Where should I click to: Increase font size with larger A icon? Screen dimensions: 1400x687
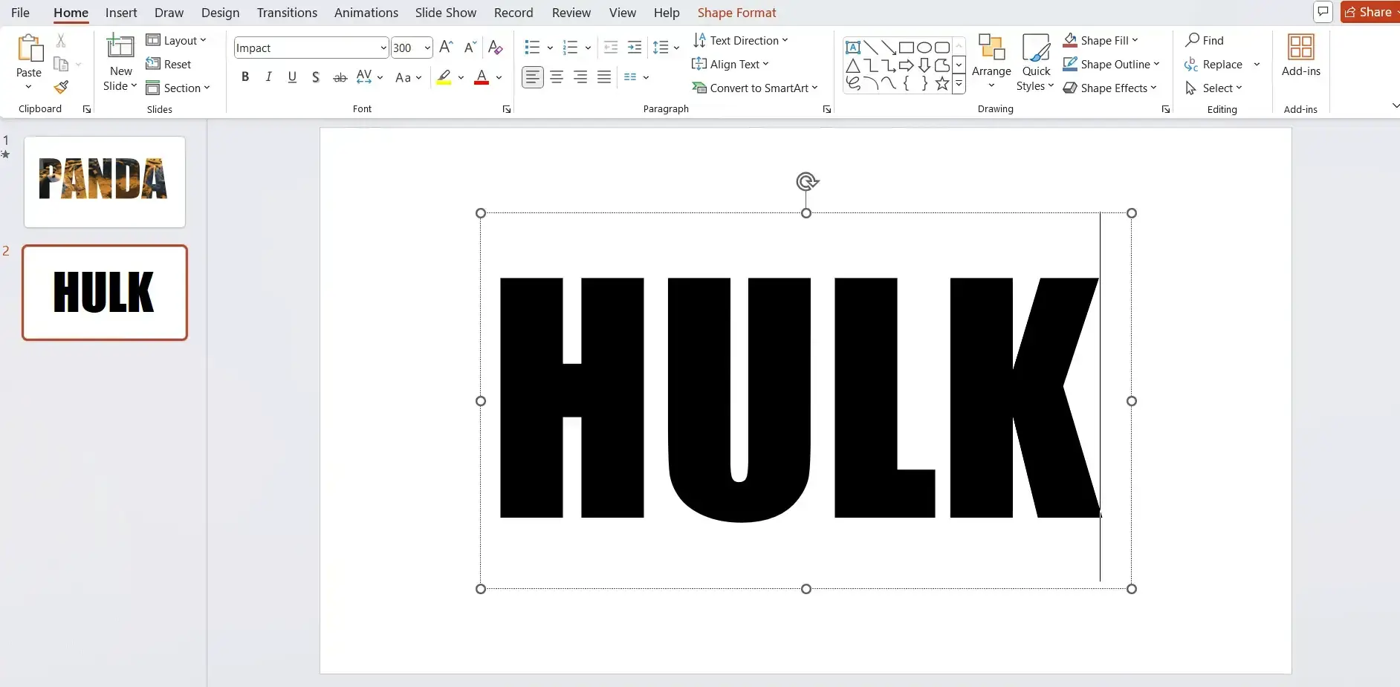pos(446,48)
